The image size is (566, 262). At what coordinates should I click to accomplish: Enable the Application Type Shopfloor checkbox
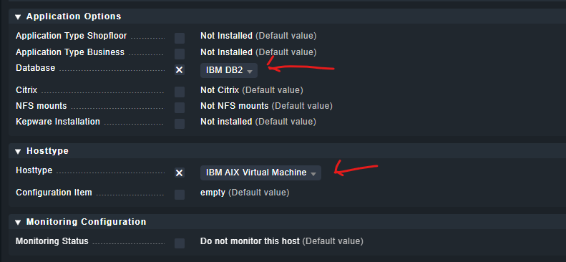coord(180,38)
